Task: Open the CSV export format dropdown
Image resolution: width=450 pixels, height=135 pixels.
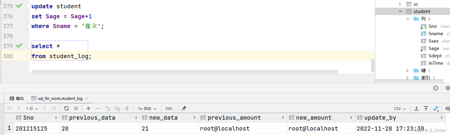Action: pos(400,108)
